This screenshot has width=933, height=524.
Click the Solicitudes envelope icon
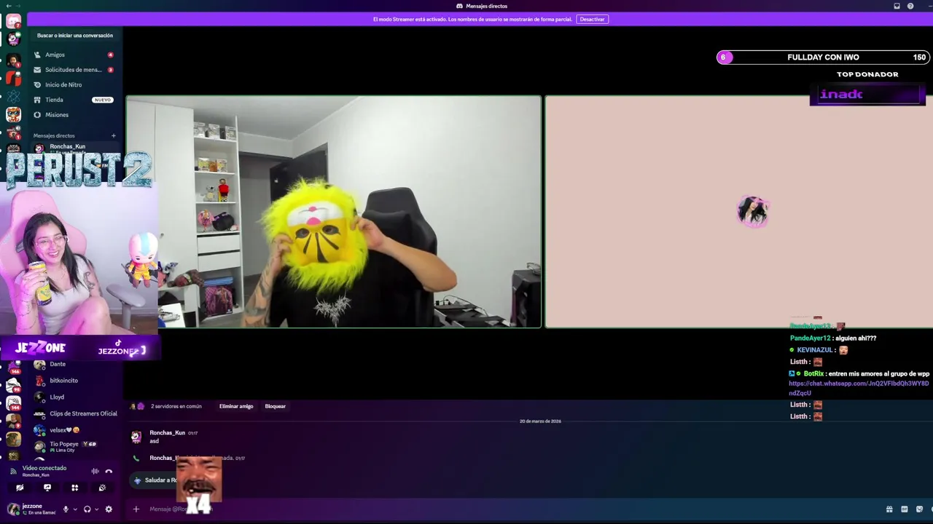coord(37,70)
